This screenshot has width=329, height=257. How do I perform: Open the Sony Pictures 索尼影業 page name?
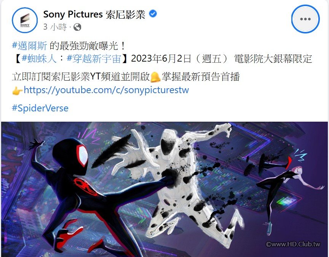[94, 14]
